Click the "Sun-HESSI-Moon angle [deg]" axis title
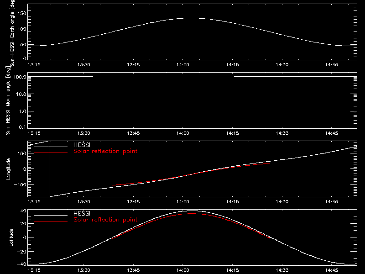 (8, 100)
